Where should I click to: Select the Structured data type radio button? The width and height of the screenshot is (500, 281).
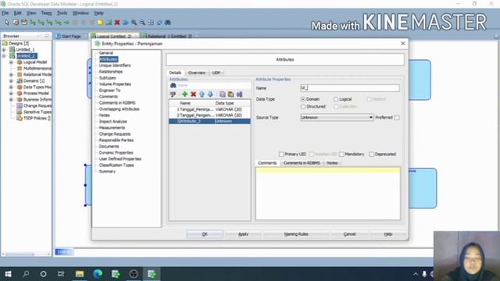(x=303, y=107)
